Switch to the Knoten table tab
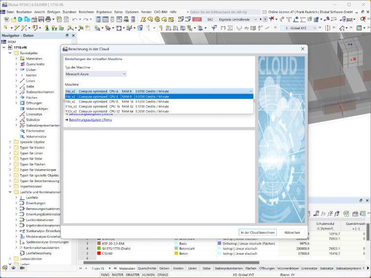371x278 pixels. pyautogui.click(x=178, y=268)
